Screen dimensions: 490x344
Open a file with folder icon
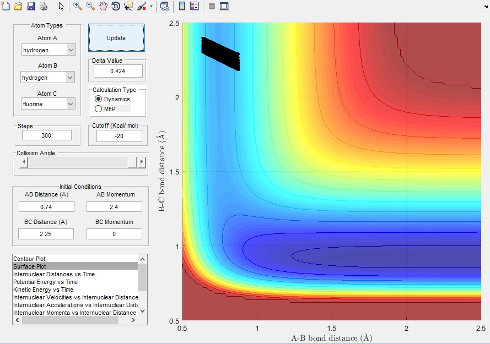[x=18, y=7]
